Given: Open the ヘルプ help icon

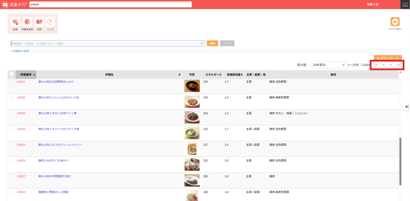Looking at the screenshot, I should [50, 22].
